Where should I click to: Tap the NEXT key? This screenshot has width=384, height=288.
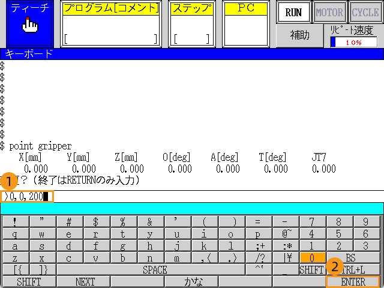83,282
